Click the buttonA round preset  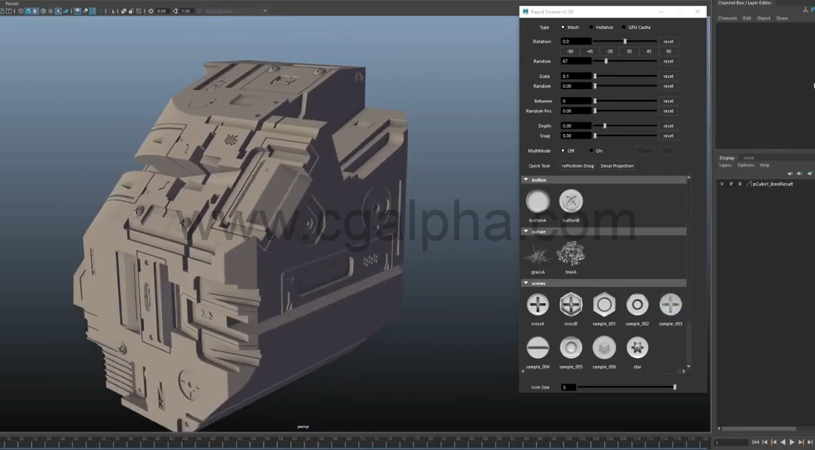pyautogui.click(x=537, y=201)
